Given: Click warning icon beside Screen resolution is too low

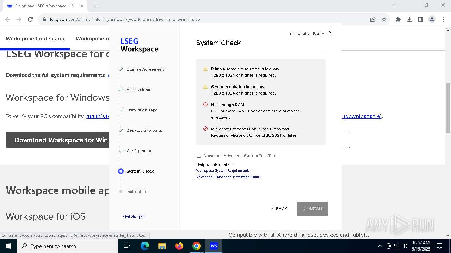Looking at the screenshot, I should pyautogui.click(x=205, y=86).
